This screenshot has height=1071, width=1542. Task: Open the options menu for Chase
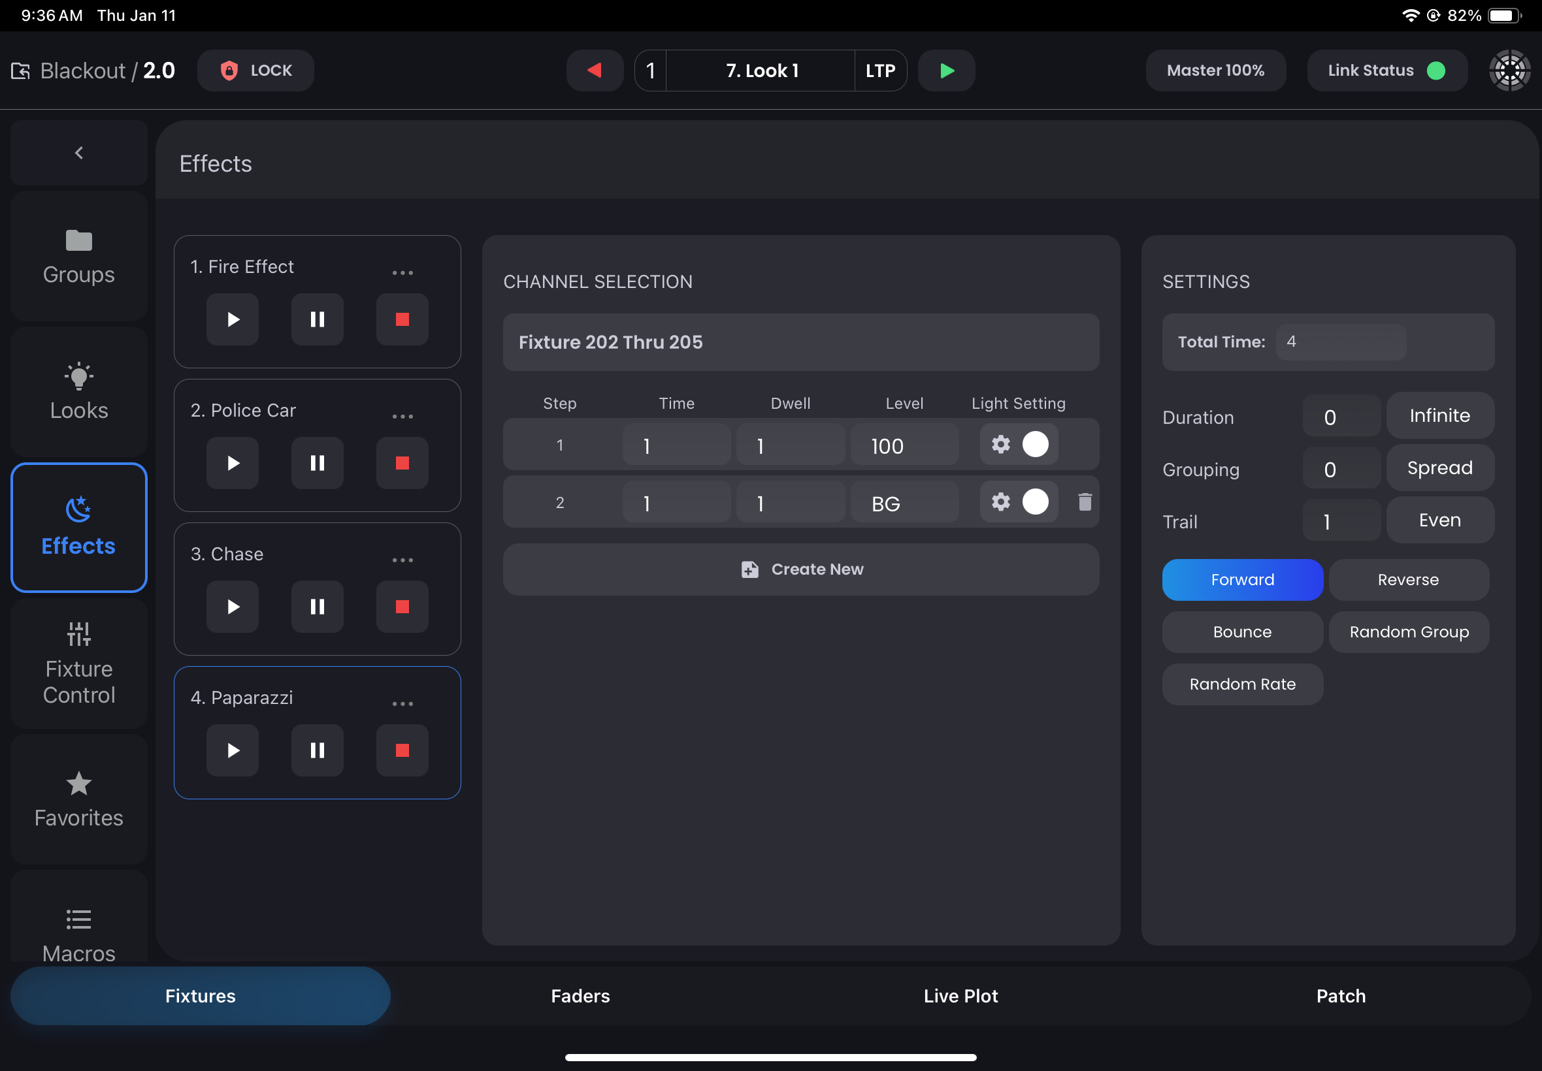[x=402, y=560]
